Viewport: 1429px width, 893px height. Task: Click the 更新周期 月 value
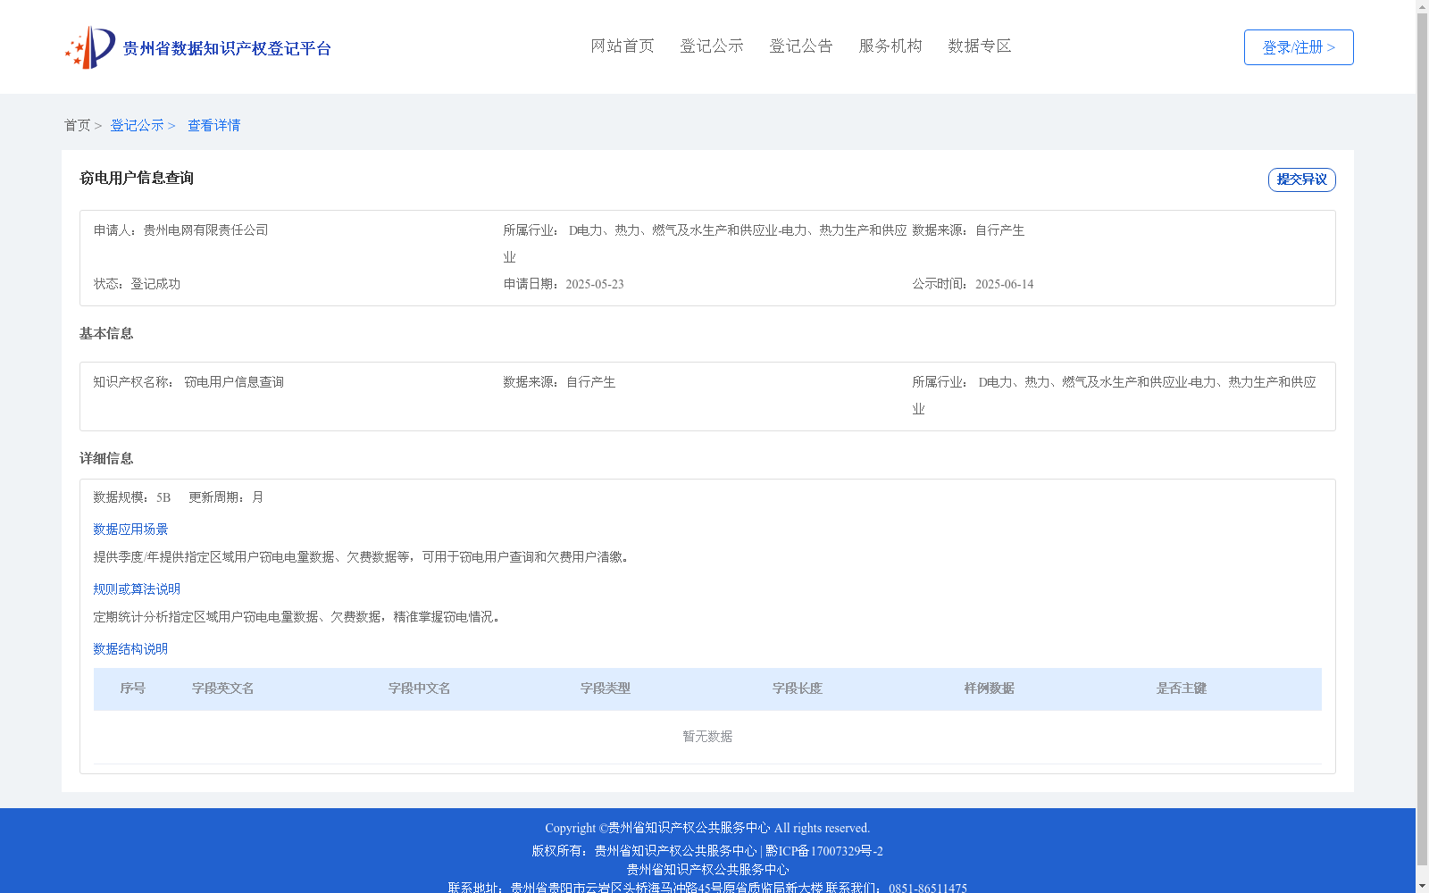257,497
